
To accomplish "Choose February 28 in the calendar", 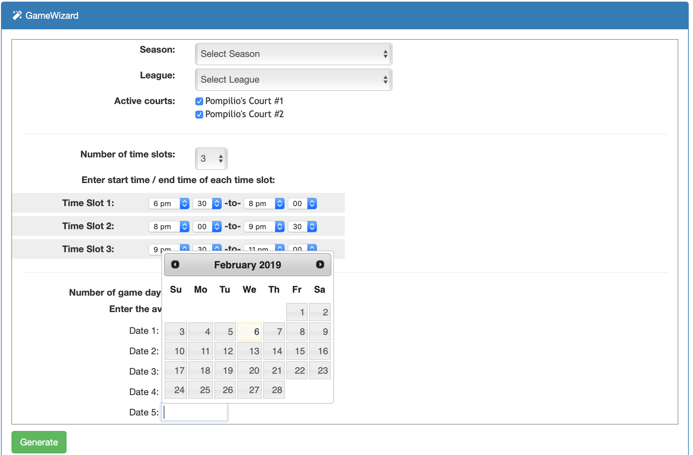I will pos(274,390).
